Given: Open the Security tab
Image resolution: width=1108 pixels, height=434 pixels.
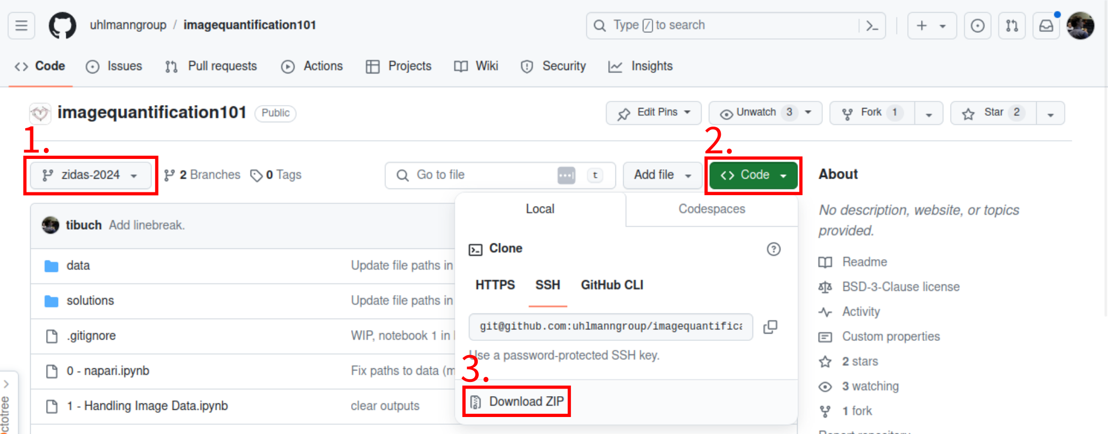Looking at the screenshot, I should pos(553,66).
